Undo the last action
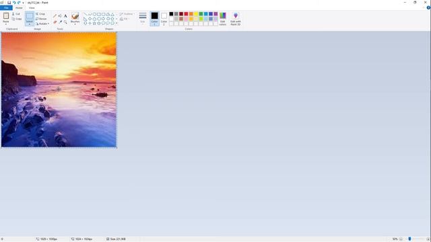 [14, 3]
